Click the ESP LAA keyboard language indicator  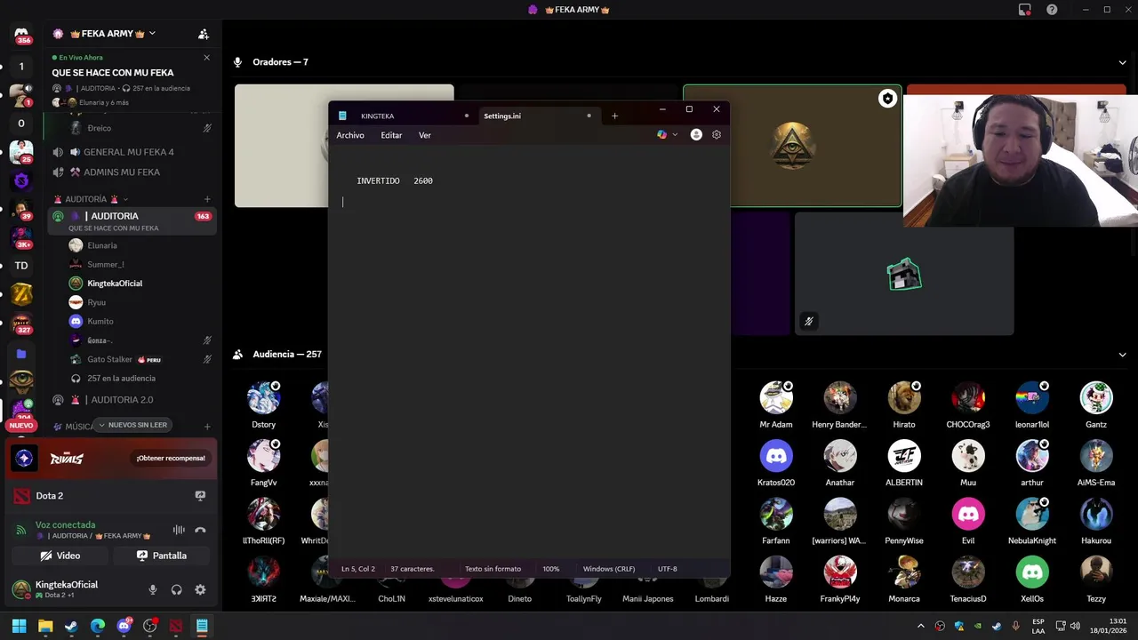[1038, 626]
